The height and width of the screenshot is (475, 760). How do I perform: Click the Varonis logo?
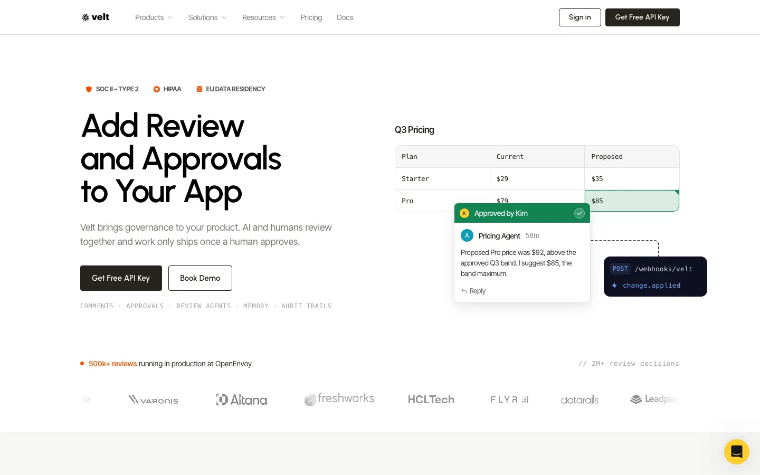(x=153, y=400)
